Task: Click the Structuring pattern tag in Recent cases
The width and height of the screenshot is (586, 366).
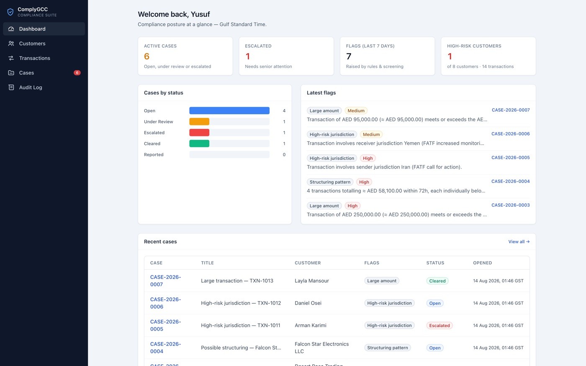Action: (x=388, y=348)
